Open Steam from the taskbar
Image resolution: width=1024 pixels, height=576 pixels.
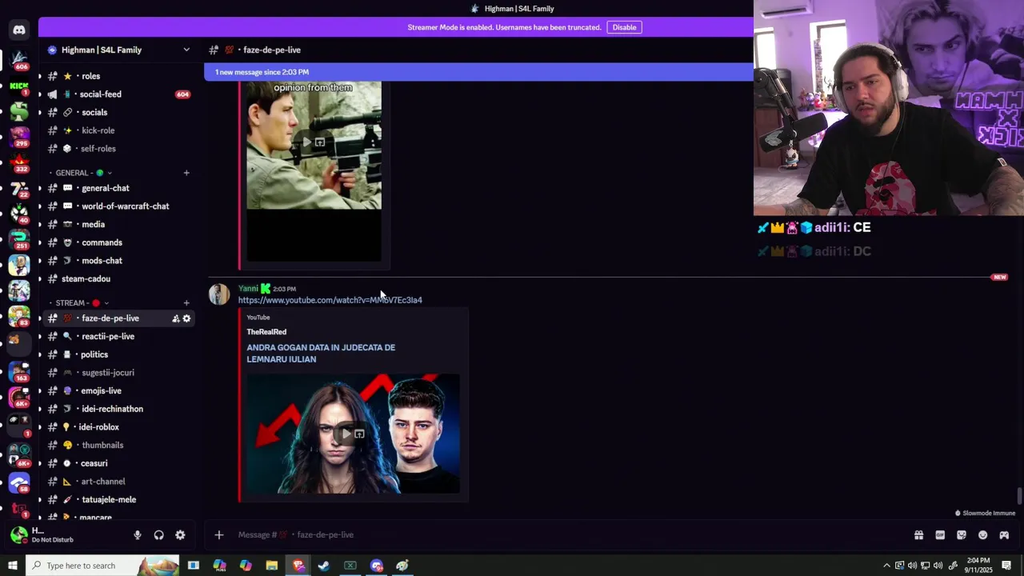(x=324, y=566)
